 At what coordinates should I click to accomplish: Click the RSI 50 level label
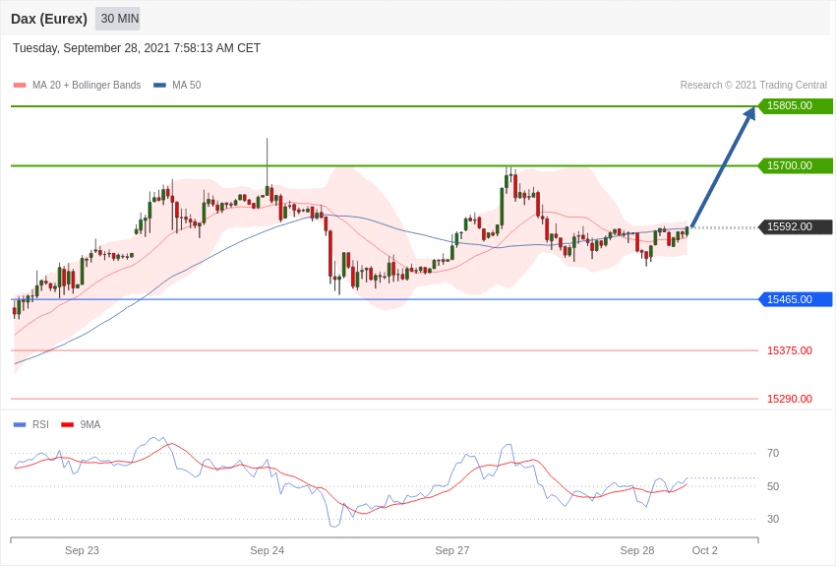773,486
